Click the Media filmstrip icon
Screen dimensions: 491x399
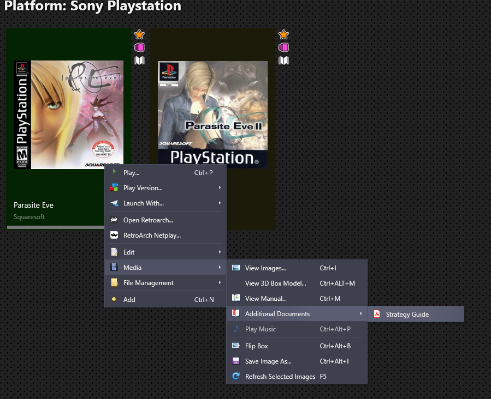coord(114,267)
